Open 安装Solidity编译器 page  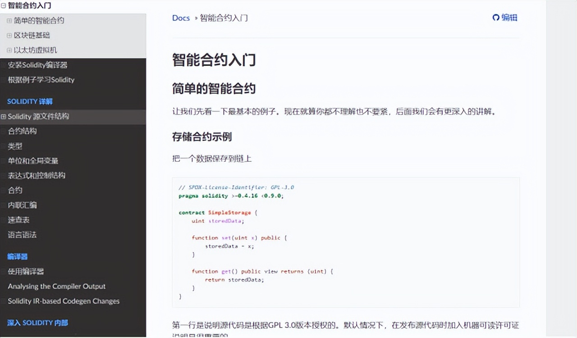[37, 65]
